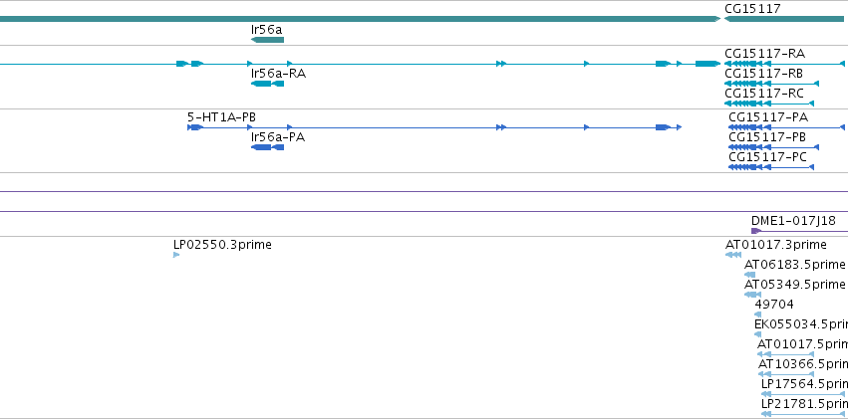
Task: Select the Ir56a gene label
Action: (x=267, y=29)
